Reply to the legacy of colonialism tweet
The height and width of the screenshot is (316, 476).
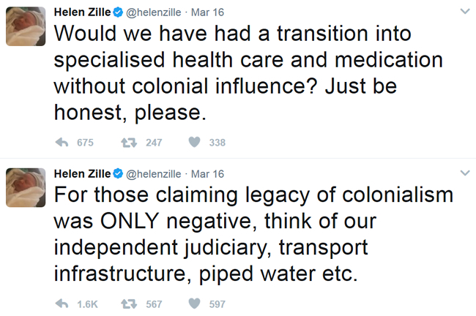click(x=62, y=304)
